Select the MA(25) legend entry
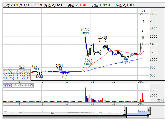 pyautogui.click(x=17, y=74)
